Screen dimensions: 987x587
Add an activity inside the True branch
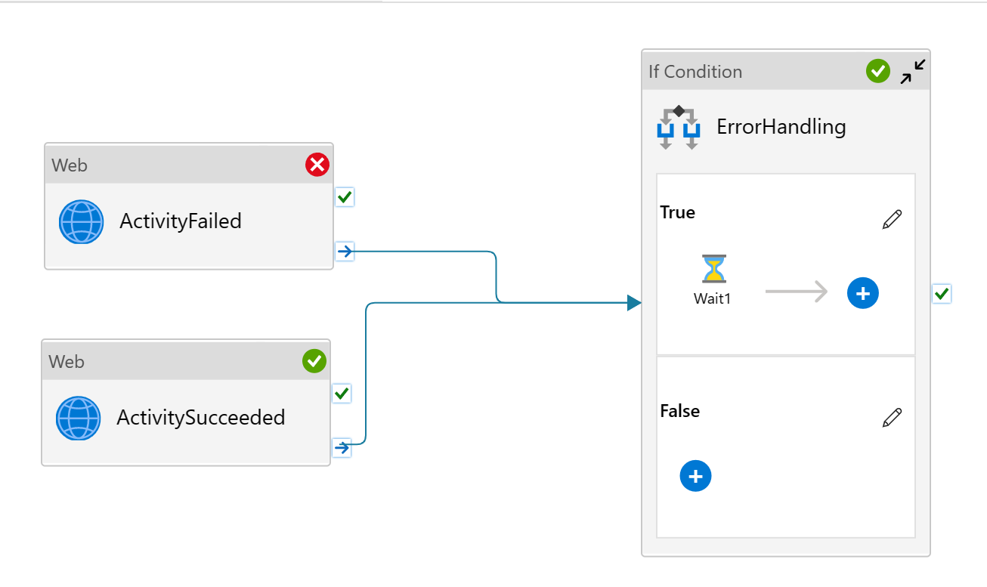pos(862,293)
